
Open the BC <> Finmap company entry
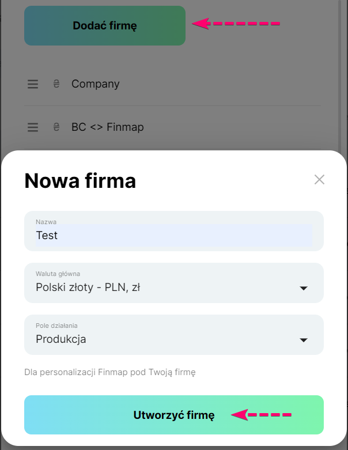(x=107, y=127)
